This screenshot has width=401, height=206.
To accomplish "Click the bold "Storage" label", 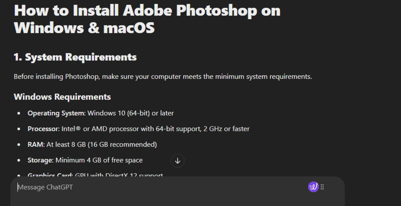I will tap(40, 160).
